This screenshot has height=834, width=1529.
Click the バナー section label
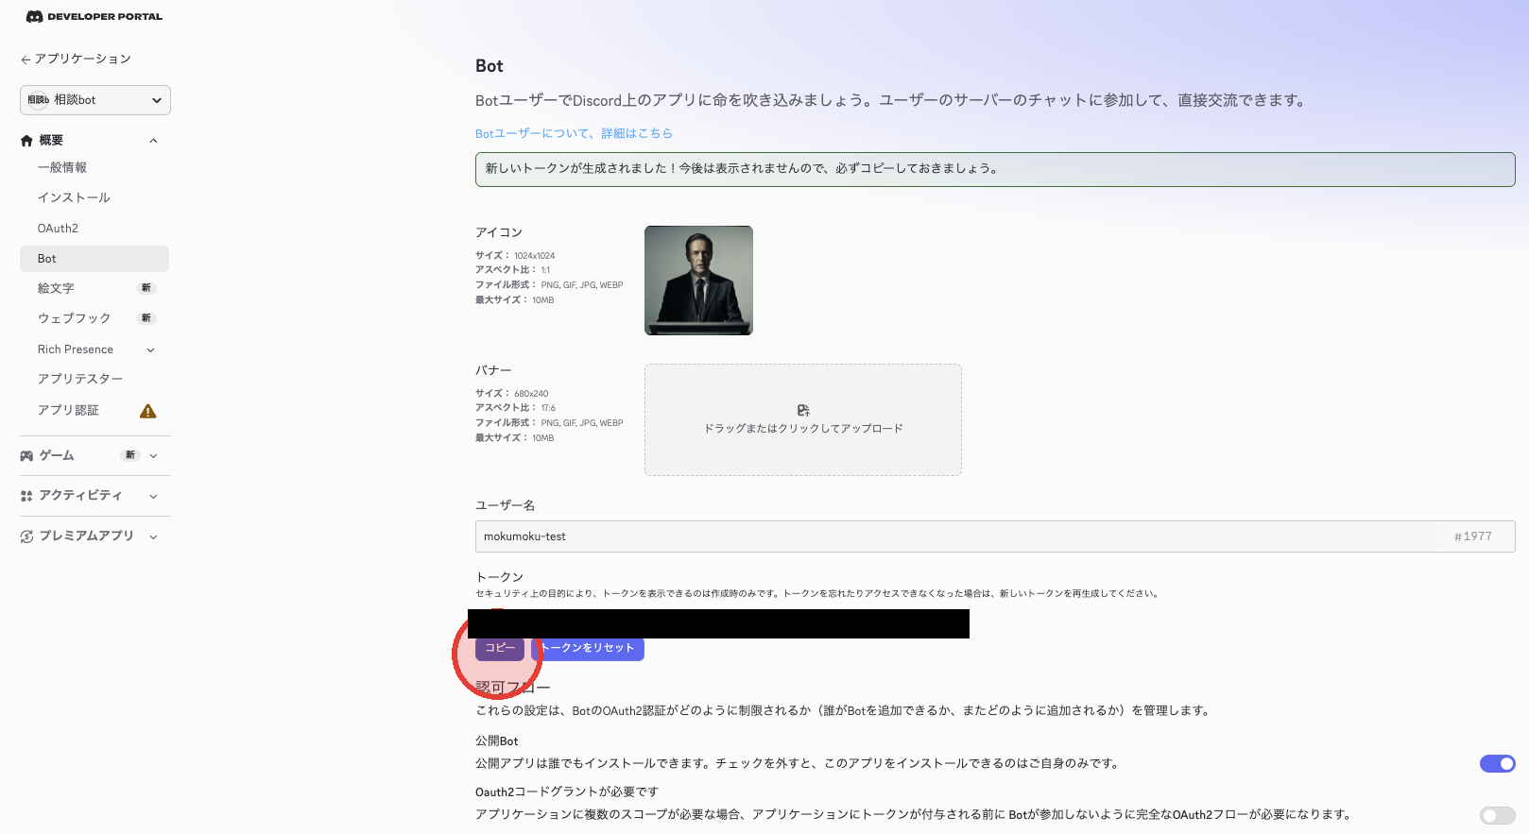coord(493,370)
